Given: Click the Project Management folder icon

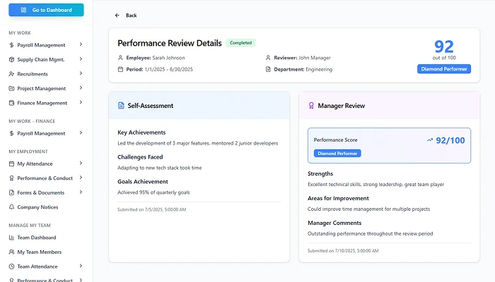Looking at the screenshot, I should coord(11,89).
